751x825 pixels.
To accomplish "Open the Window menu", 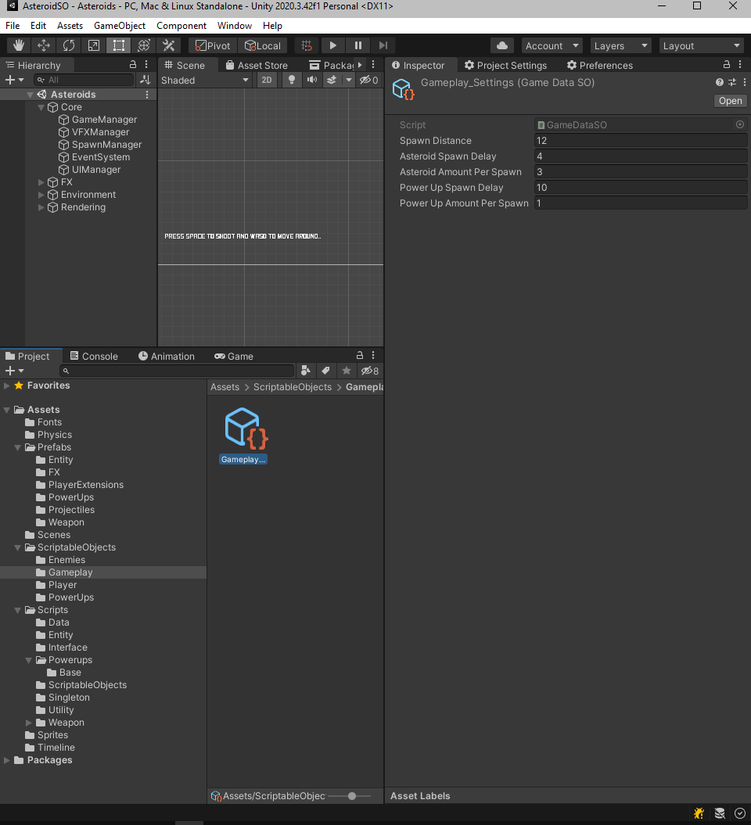I will (x=235, y=26).
